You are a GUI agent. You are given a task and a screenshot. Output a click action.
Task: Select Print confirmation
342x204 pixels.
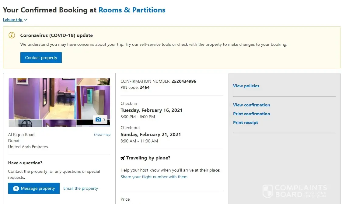click(251, 114)
